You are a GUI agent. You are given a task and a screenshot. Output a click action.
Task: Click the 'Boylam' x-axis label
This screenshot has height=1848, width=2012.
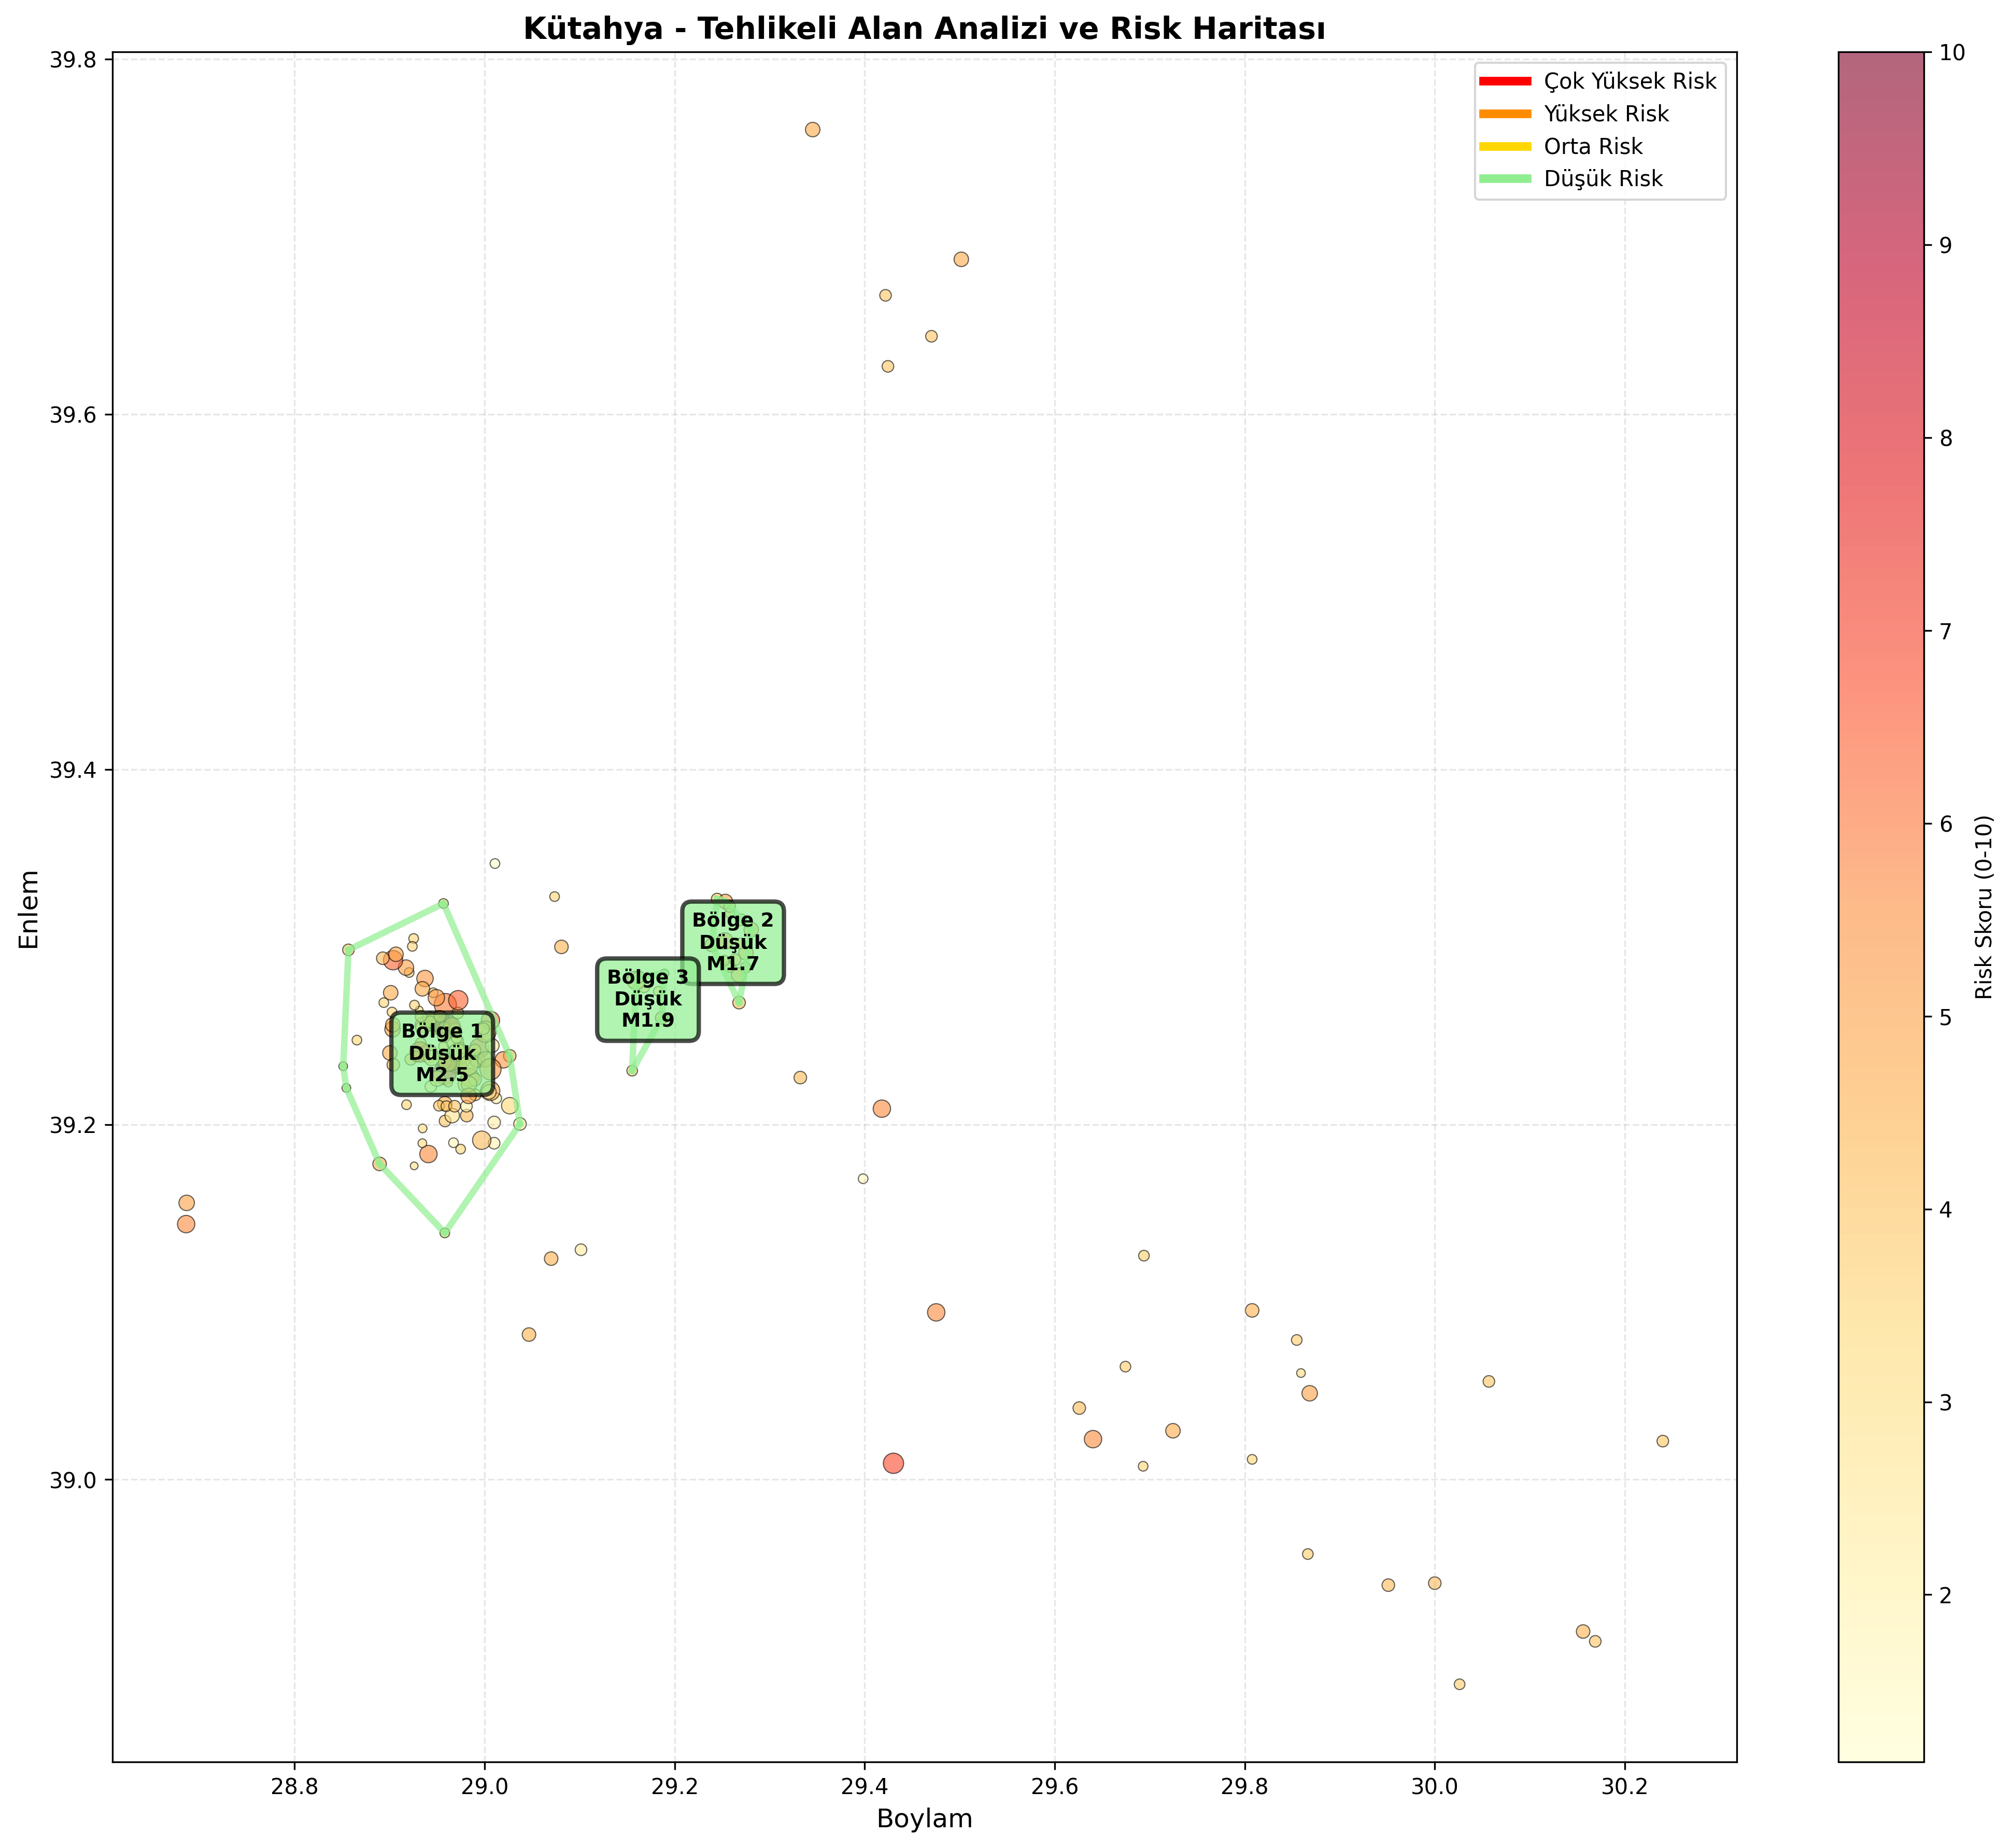click(x=925, y=1818)
